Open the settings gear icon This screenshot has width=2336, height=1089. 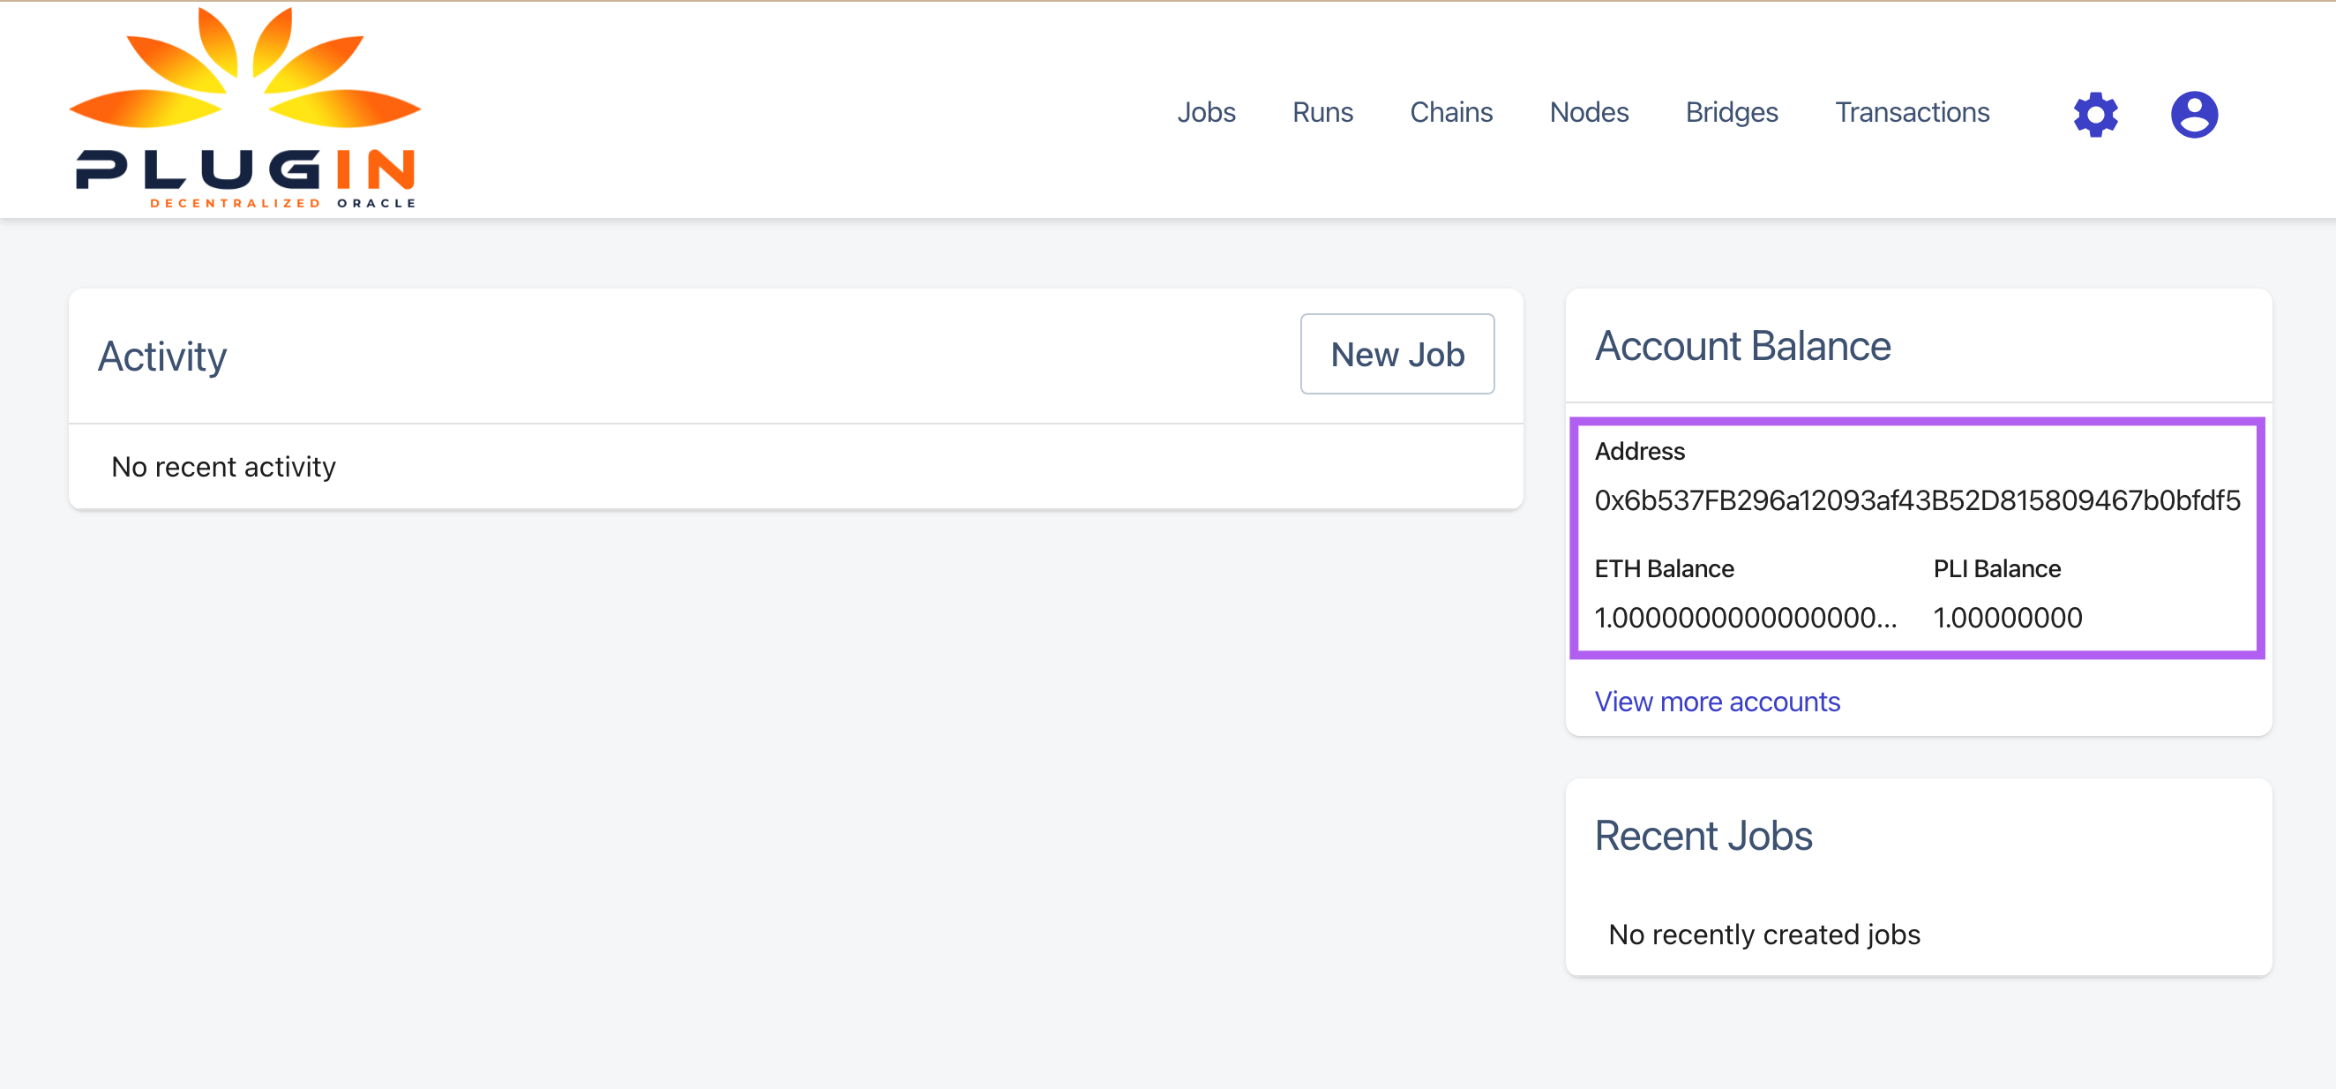click(x=2095, y=115)
